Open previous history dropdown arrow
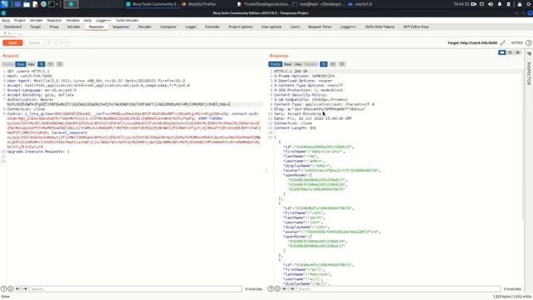533x300 pixels. [x=53, y=42]
